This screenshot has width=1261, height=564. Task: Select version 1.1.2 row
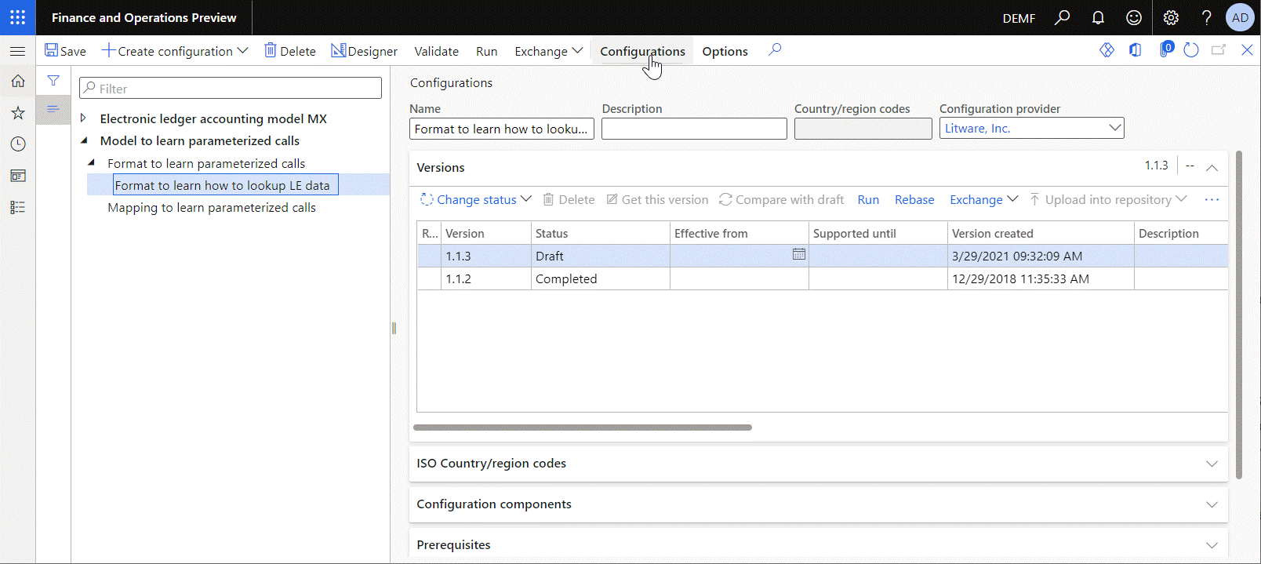pyautogui.click(x=822, y=278)
